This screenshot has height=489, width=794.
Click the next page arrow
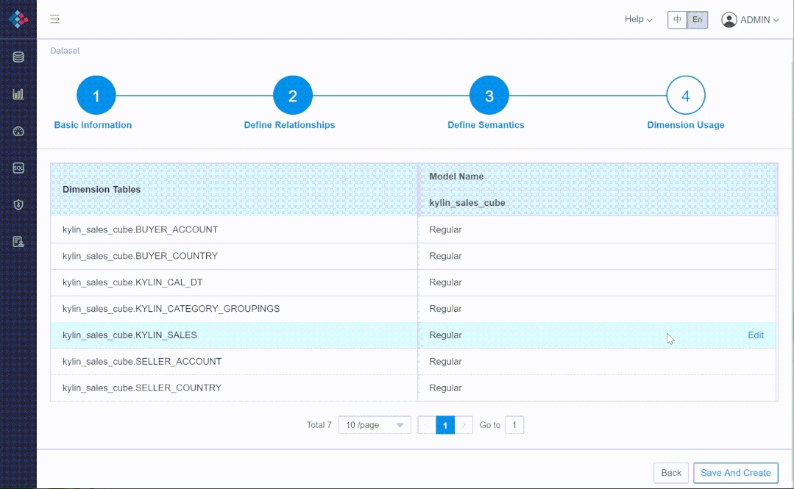coord(464,425)
